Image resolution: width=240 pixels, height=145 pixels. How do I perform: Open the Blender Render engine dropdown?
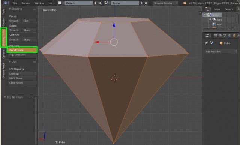tap(165, 3)
